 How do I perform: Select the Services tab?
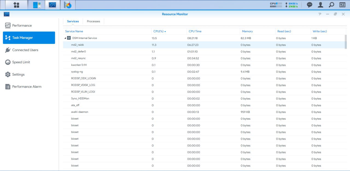tap(73, 21)
